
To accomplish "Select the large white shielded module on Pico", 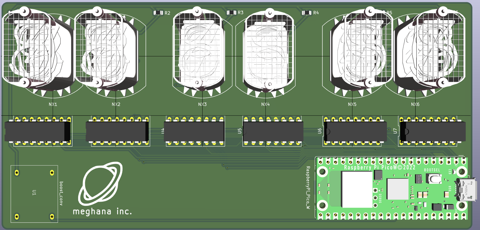I will pyautogui.click(x=357, y=189).
